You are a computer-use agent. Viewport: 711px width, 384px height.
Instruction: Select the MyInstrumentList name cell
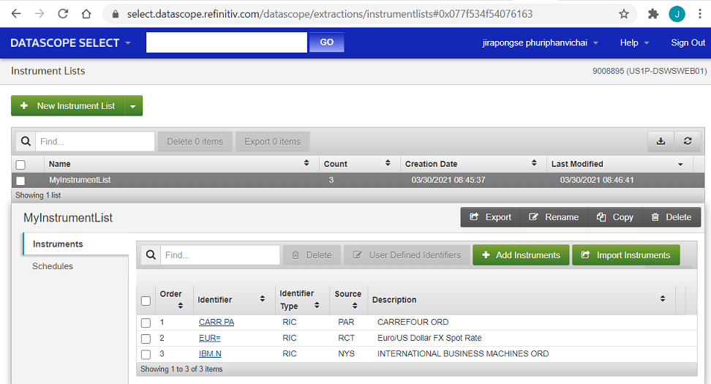(80, 180)
